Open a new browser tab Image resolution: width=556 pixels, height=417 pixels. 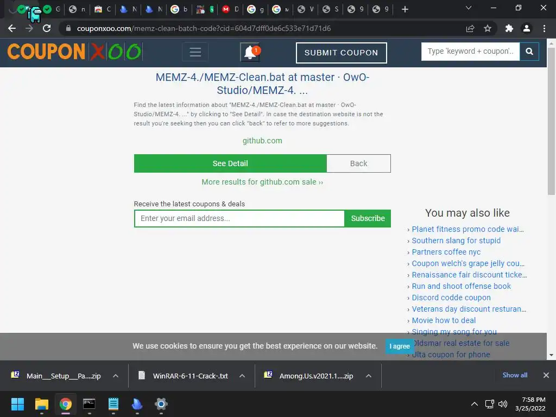pyautogui.click(x=405, y=9)
